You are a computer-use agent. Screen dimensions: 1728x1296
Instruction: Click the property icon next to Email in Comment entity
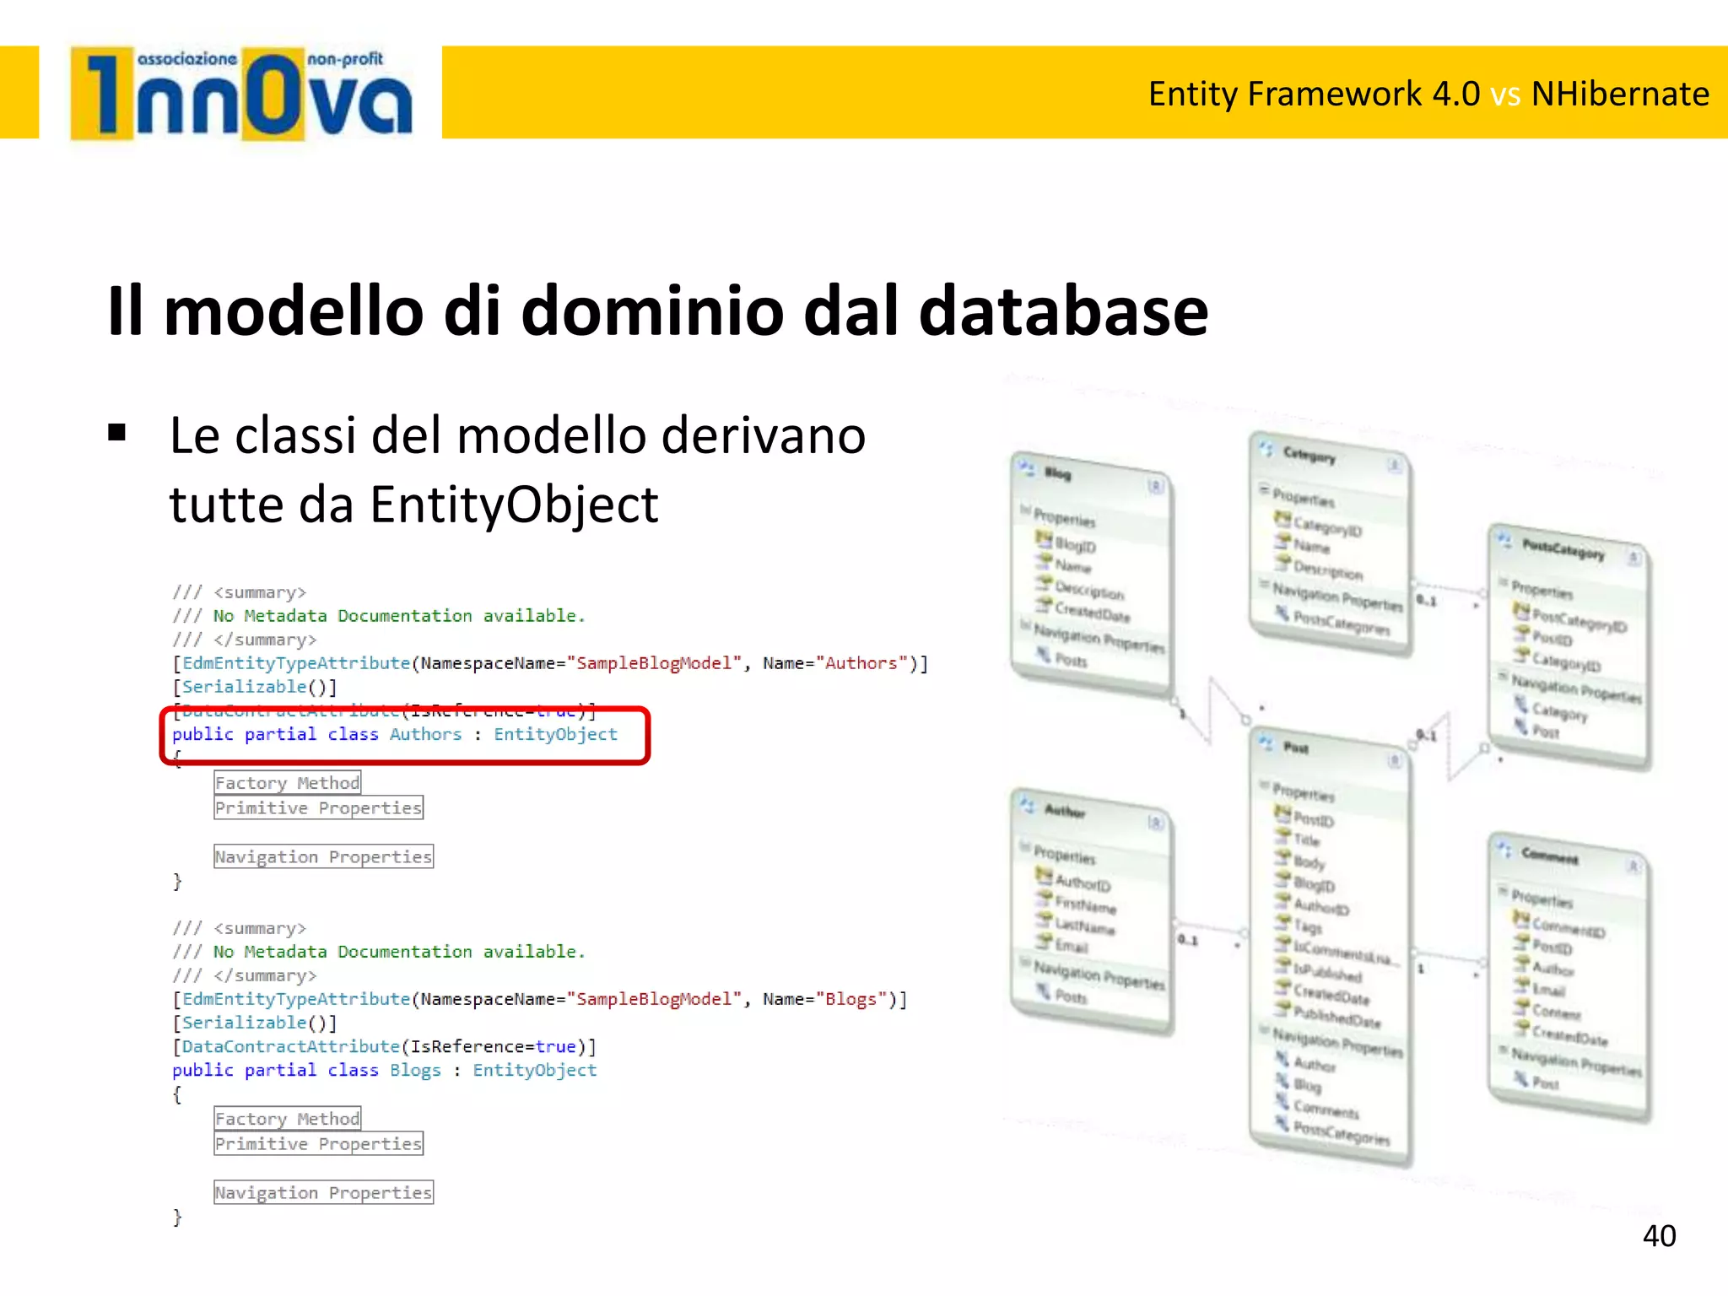pyautogui.click(x=1521, y=985)
